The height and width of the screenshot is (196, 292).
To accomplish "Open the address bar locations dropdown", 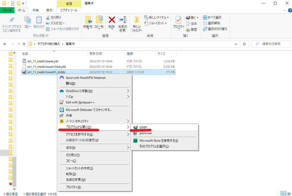I will [x=236, y=44].
